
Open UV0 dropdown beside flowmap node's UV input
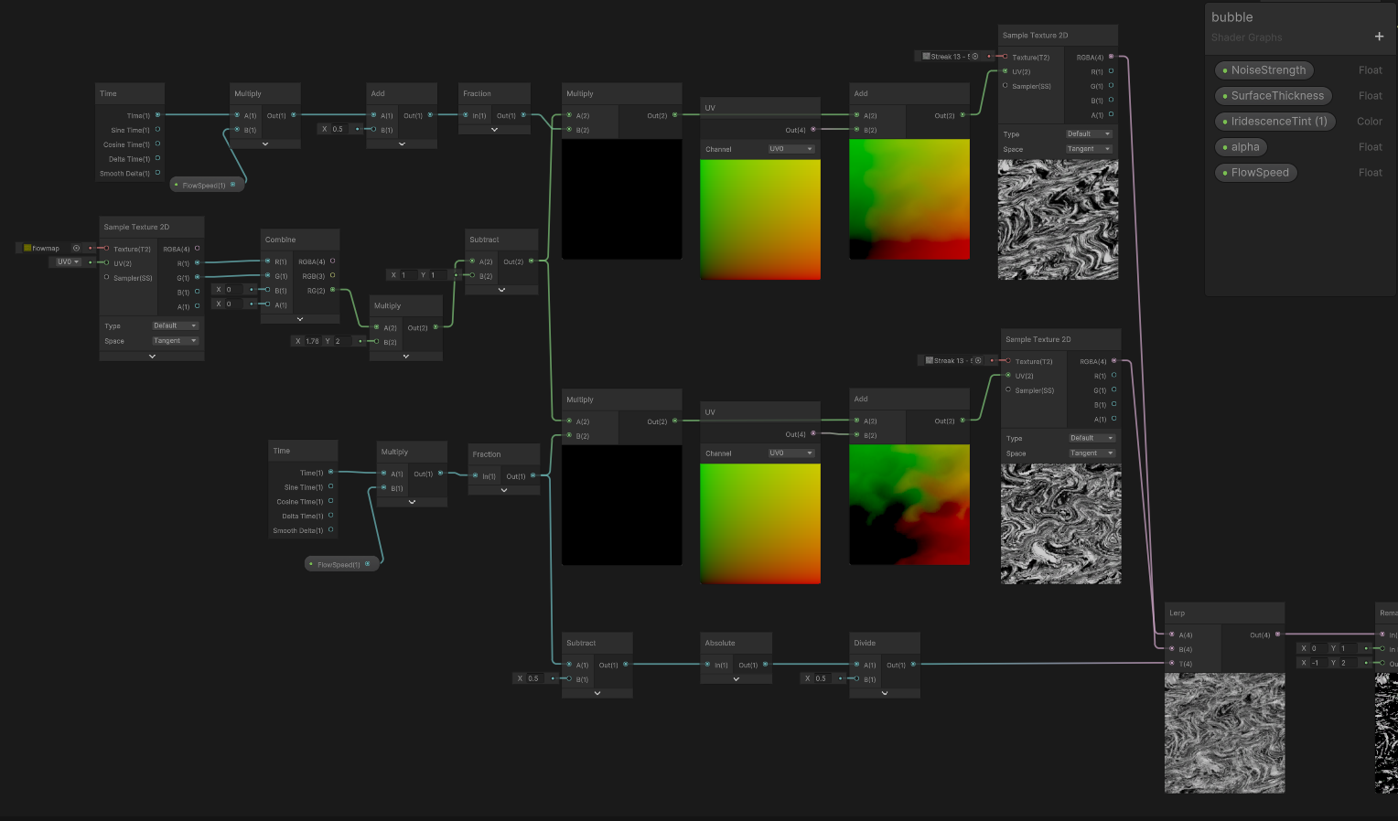(x=69, y=262)
